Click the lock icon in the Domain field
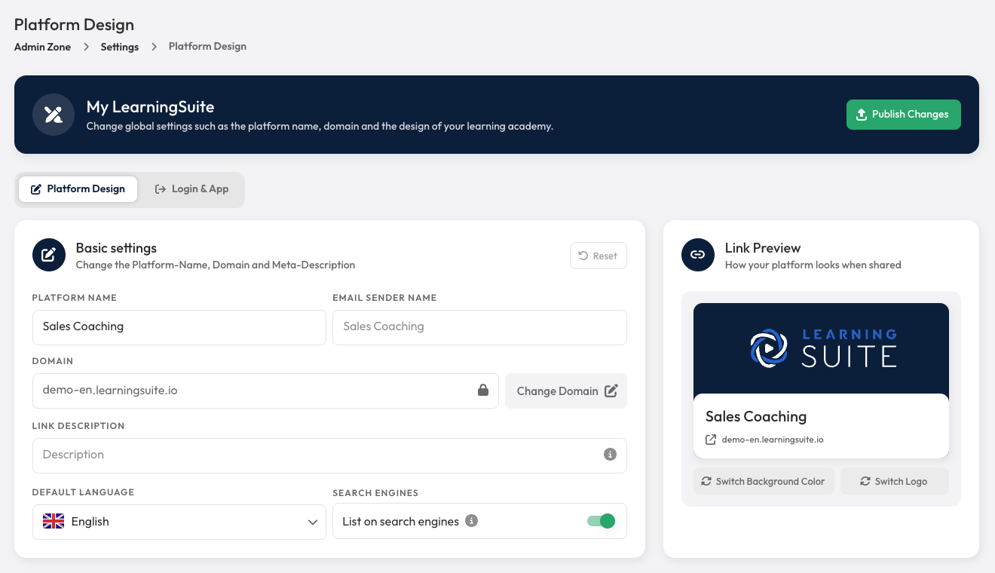Screen dimensions: 995x573 483,391
